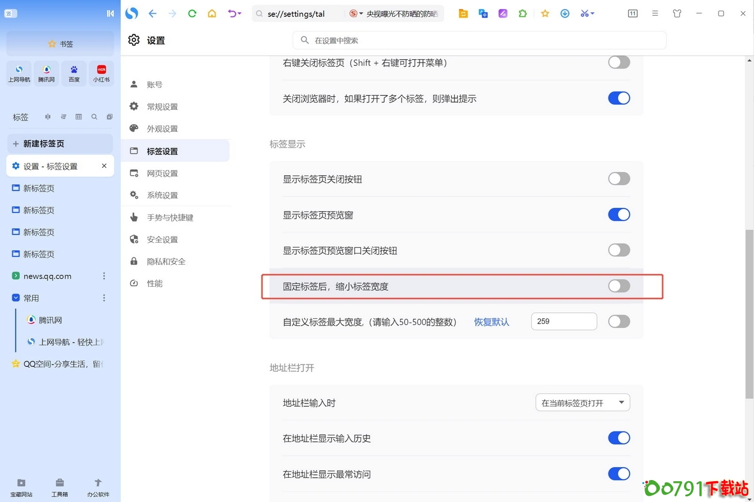This screenshot has width=754, height=502.
Task: Open the translate icon in the toolbar
Action: [483, 13]
